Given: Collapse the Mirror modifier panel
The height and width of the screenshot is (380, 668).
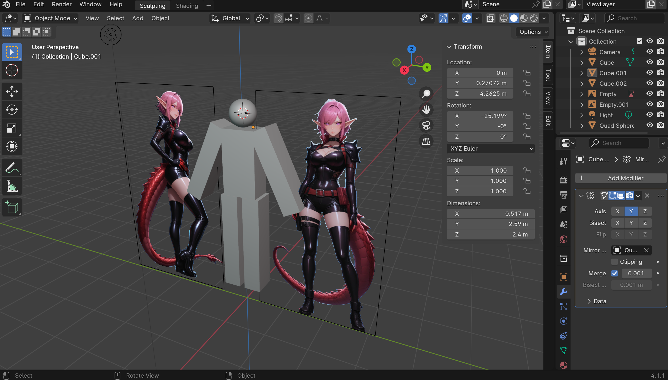Looking at the screenshot, I should pyautogui.click(x=581, y=196).
